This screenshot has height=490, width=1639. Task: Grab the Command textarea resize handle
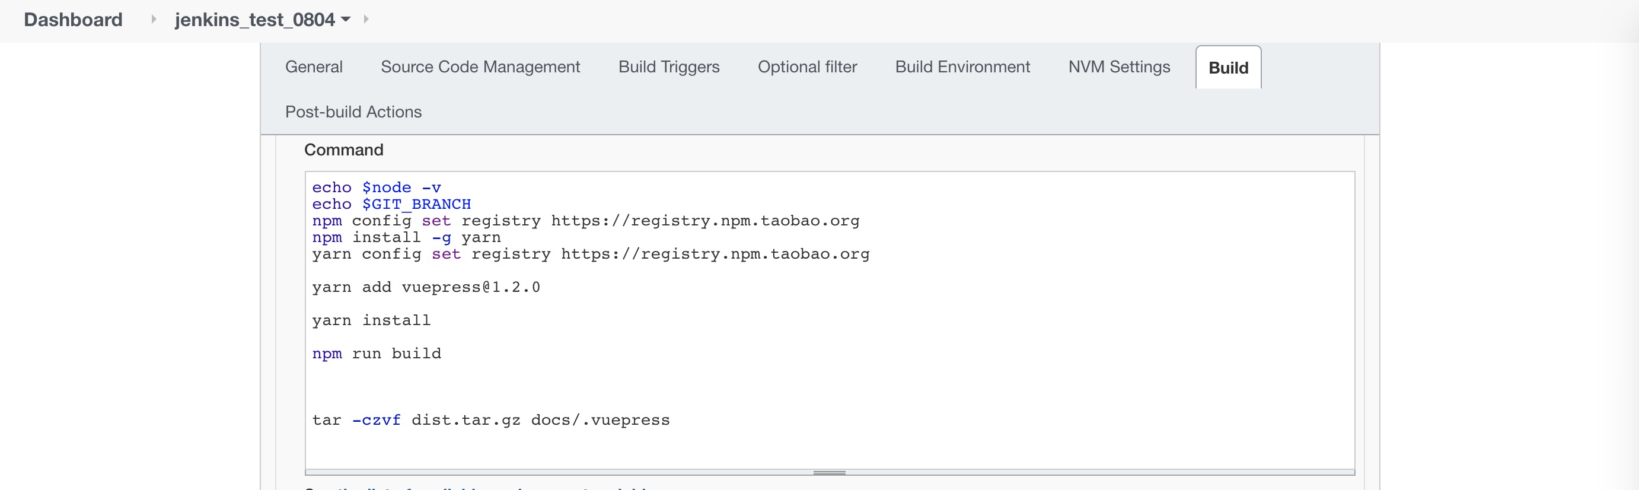pyautogui.click(x=829, y=473)
